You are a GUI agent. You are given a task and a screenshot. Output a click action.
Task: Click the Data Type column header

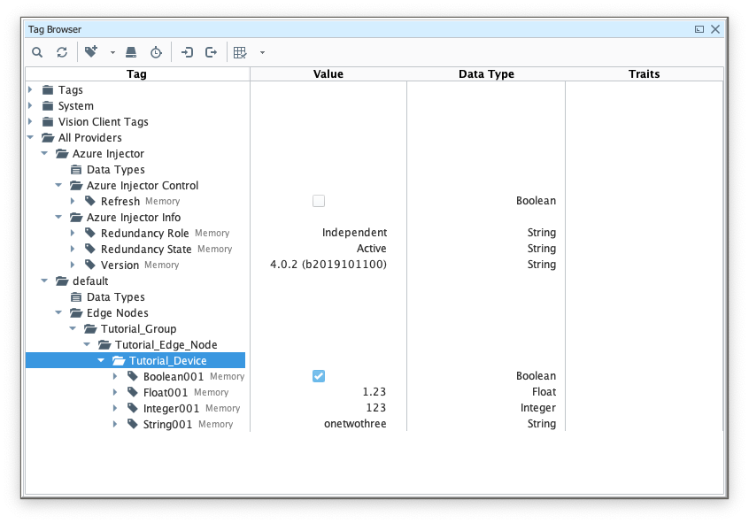pyautogui.click(x=486, y=74)
